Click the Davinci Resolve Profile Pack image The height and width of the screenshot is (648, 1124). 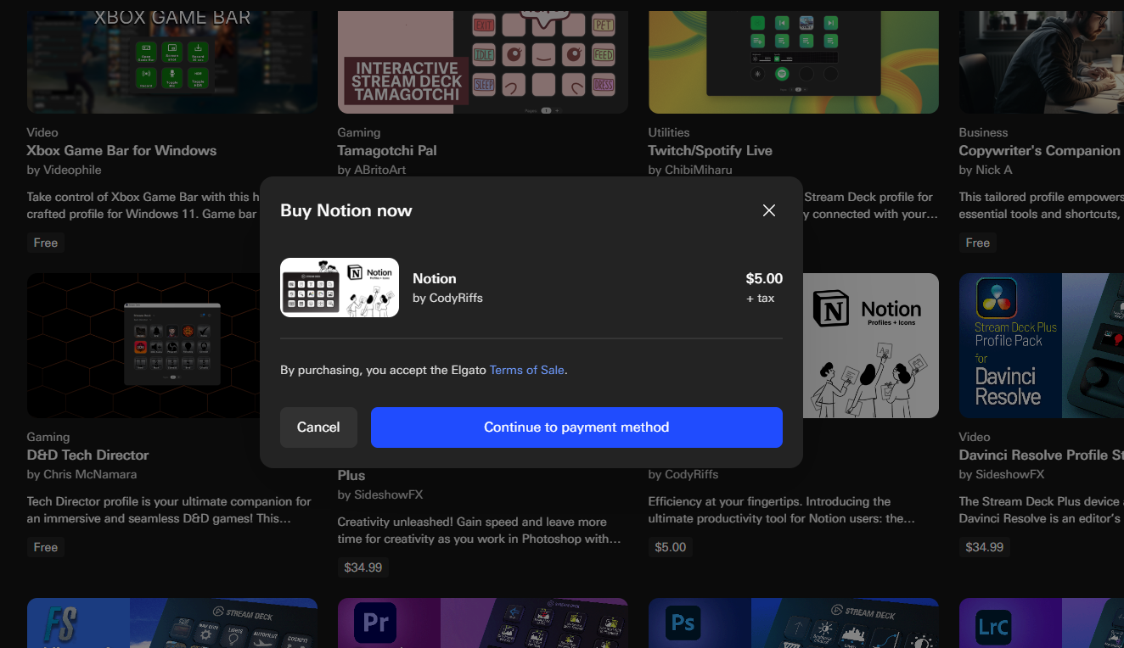tap(1042, 345)
